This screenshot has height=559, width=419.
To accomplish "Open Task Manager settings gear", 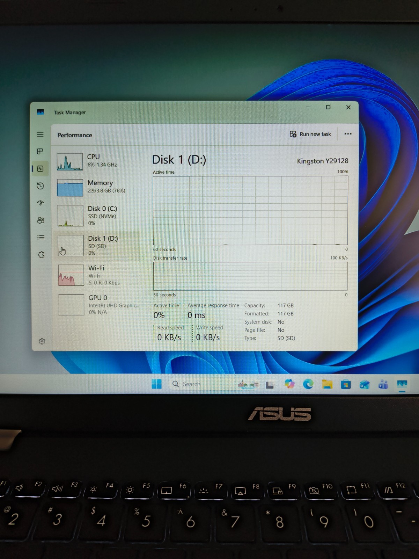I will (x=42, y=341).
